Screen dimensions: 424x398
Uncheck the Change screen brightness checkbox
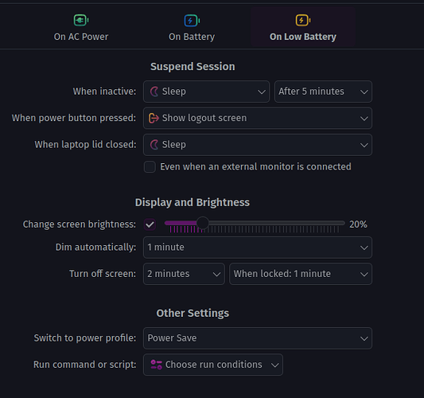[150, 224]
